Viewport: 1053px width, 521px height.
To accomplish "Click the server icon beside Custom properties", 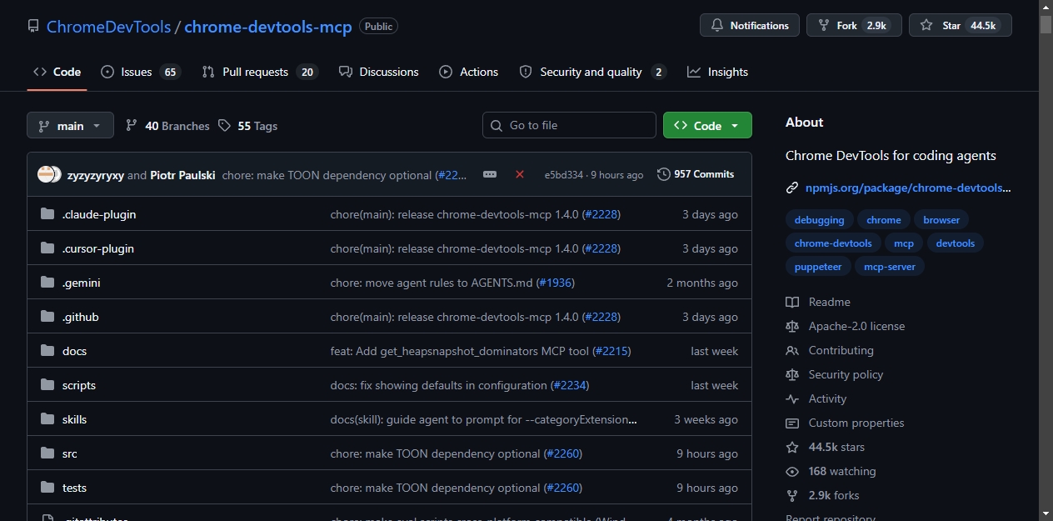I will [792, 423].
